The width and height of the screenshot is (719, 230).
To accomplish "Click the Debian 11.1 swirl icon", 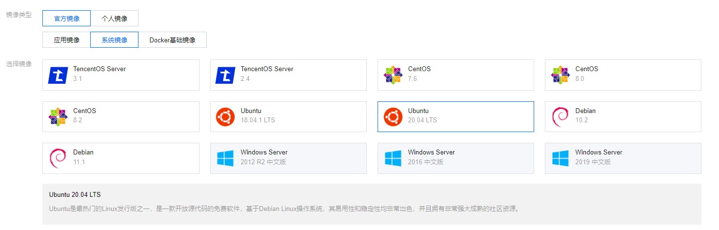I will 58,158.
